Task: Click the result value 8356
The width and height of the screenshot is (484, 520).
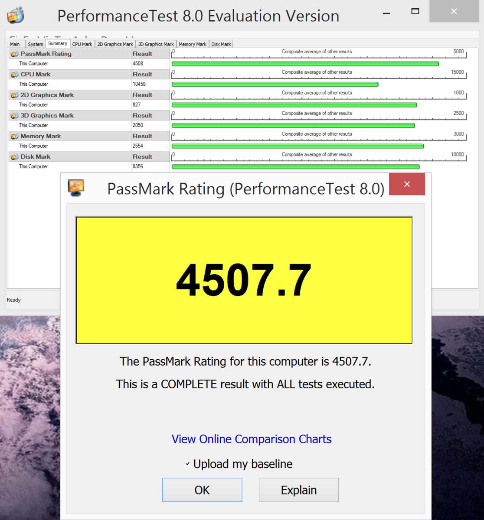Action: point(138,166)
